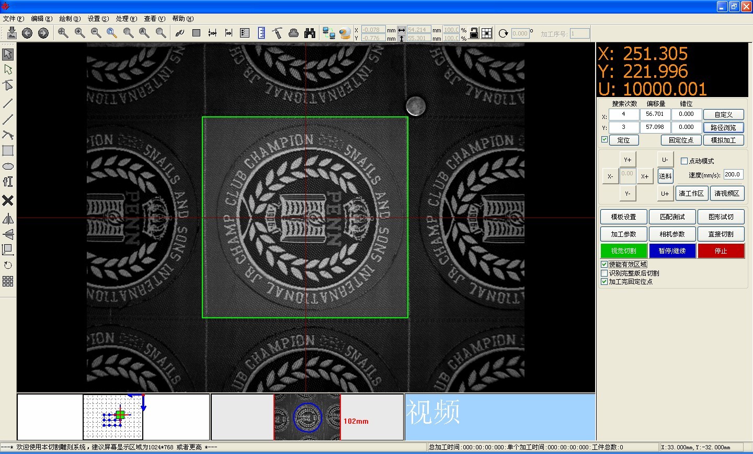Viewport: 753px width, 454px height.
Task: Open the 设置(S) menu
Action: click(x=98, y=19)
